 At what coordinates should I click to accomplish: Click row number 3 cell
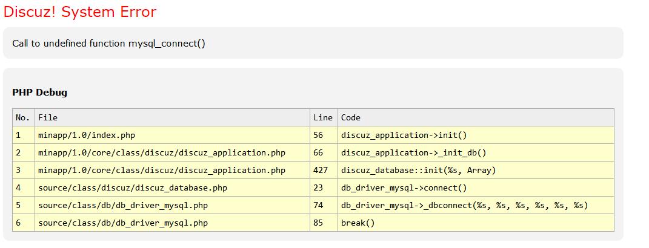pos(24,171)
